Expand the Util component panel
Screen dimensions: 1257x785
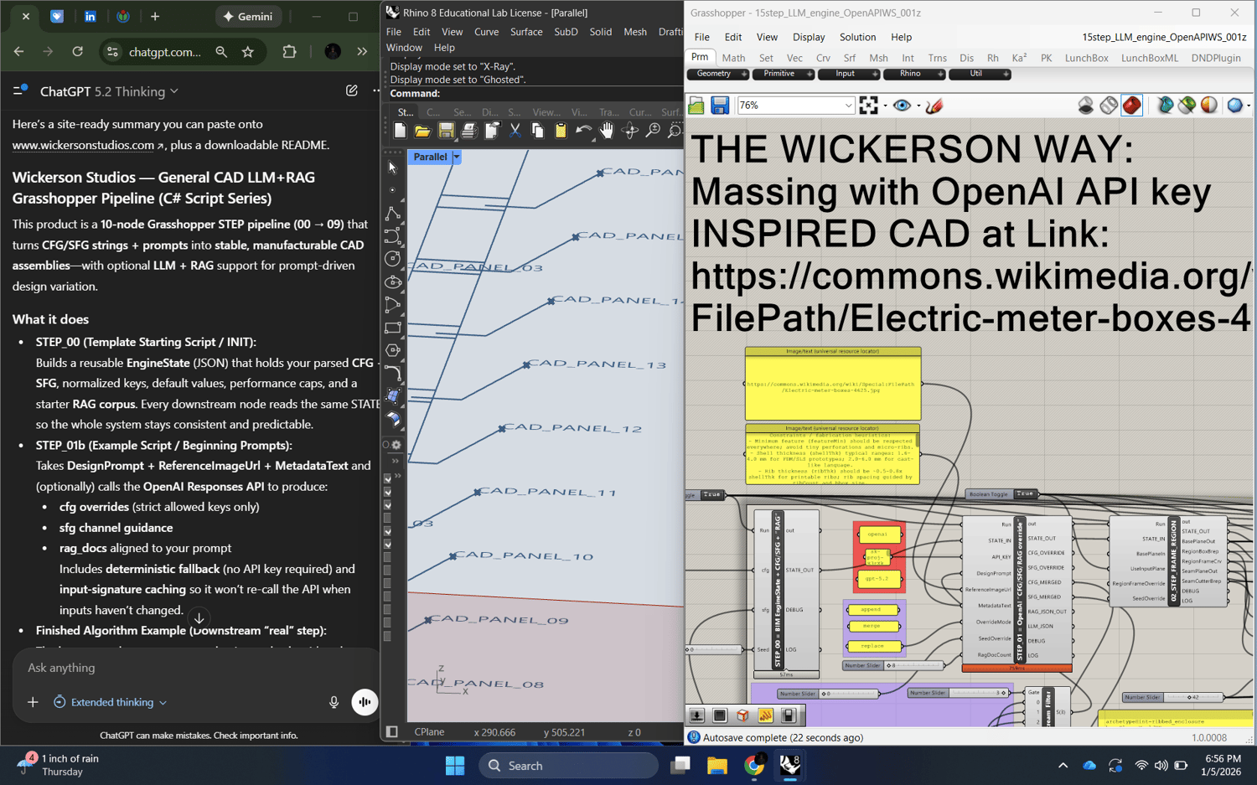980,74
